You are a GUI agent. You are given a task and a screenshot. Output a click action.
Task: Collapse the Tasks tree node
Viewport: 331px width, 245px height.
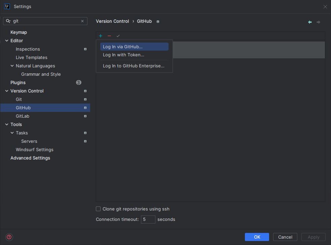pos(12,133)
